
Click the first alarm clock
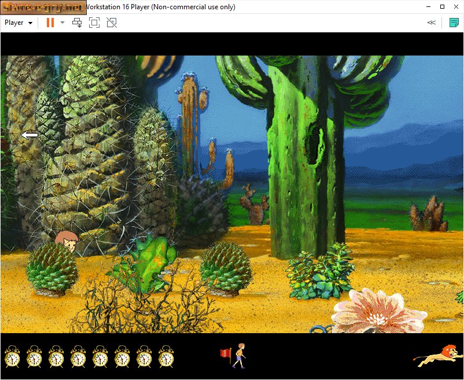pos(12,356)
